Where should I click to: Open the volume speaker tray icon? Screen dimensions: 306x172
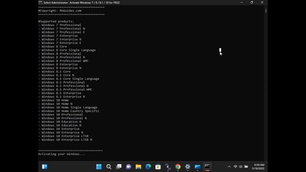pos(240,167)
